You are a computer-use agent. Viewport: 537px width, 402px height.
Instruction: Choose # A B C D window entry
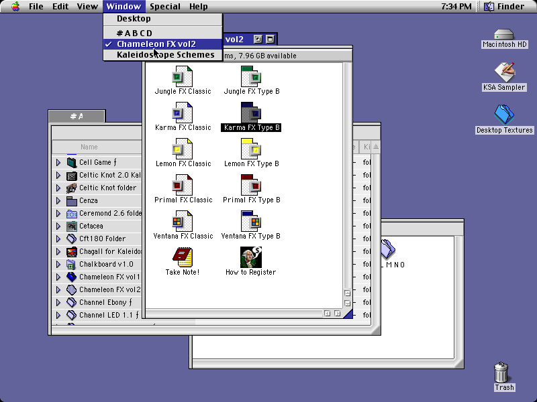[x=163, y=33]
